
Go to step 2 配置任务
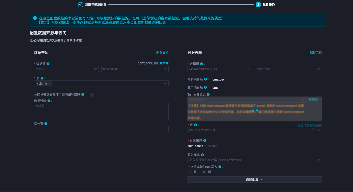pyautogui.click(x=266, y=5)
